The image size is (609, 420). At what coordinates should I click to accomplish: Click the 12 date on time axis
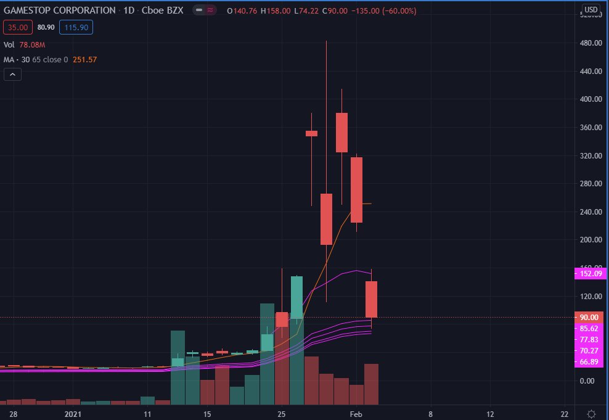[490, 414]
